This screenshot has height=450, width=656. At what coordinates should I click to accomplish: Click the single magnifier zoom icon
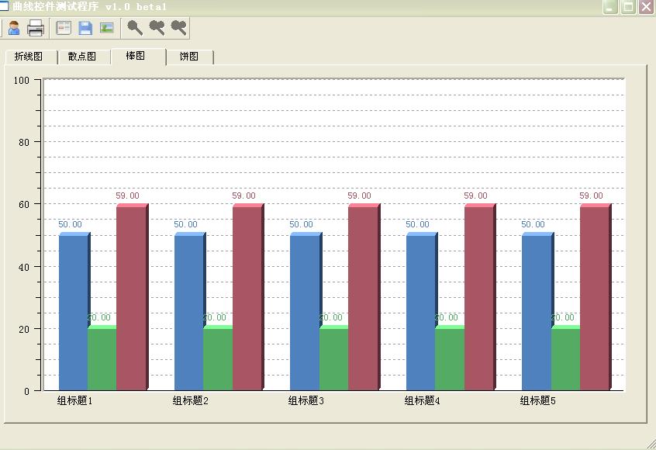(135, 28)
